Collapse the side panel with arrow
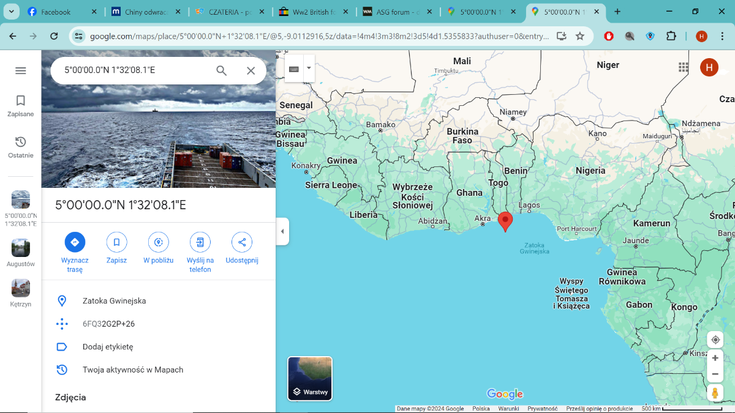 (x=282, y=231)
